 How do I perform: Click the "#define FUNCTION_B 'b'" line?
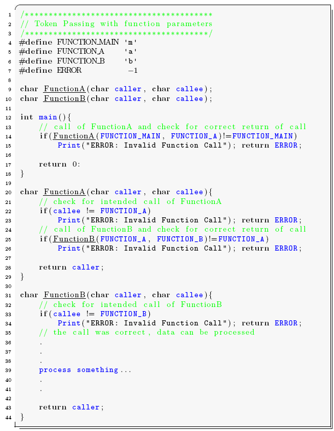pyautogui.click(x=78, y=61)
